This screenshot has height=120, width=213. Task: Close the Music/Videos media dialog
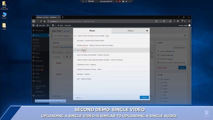tap(147, 31)
